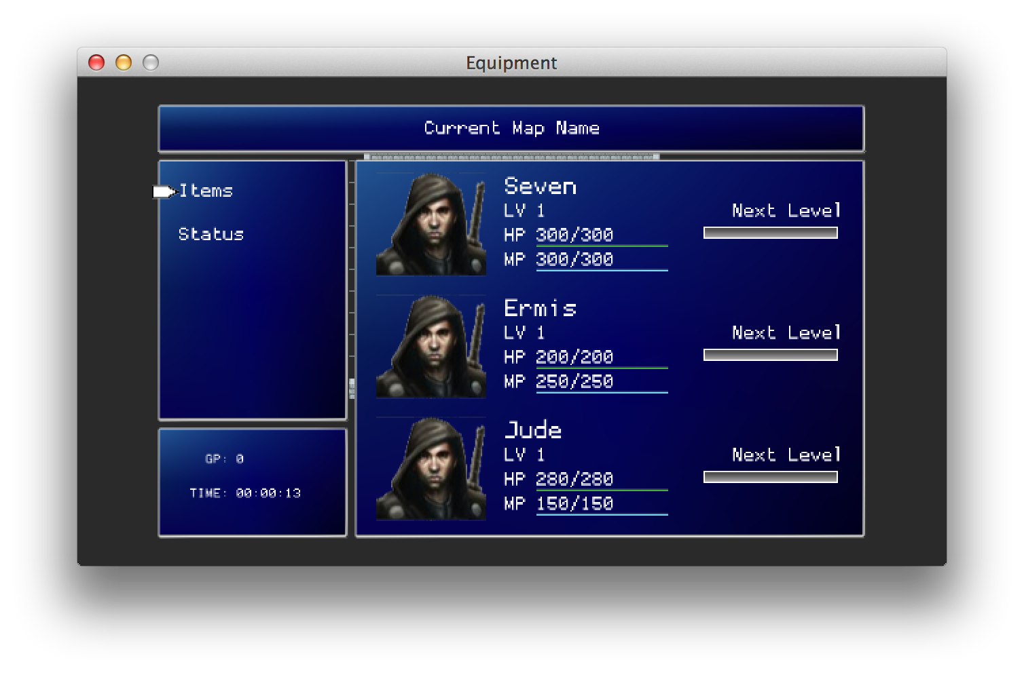Click Ermis's MP value 250/250

point(574,381)
